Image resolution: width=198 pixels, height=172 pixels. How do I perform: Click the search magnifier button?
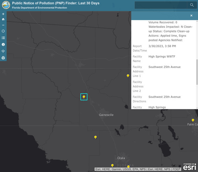click(192, 5)
